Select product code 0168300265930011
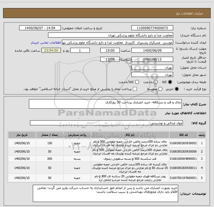The image size is (214, 207). coord(183,168)
